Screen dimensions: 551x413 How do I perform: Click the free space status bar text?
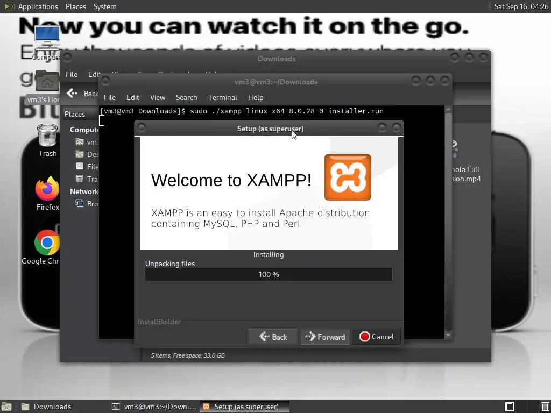[188, 355]
